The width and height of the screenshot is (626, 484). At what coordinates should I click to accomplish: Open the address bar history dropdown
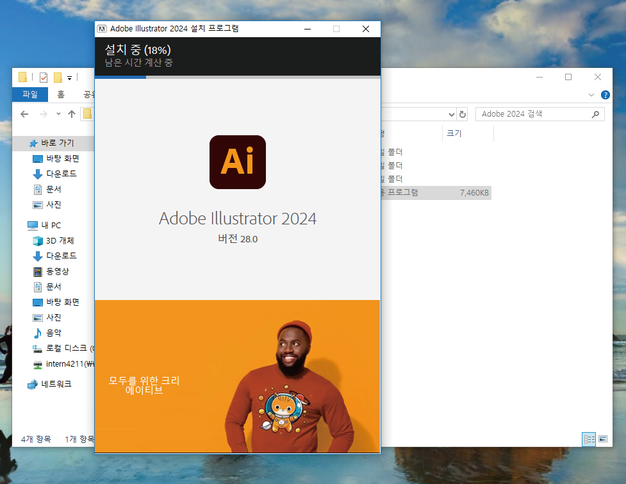tap(452, 115)
